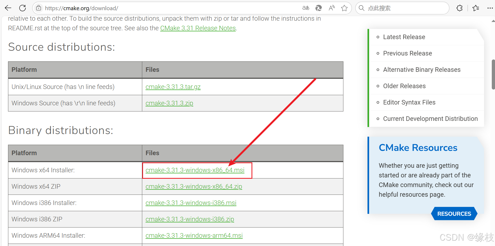Image resolution: width=495 pixels, height=246 pixels.
Task: Click the RESOURCES button
Action: click(454, 214)
